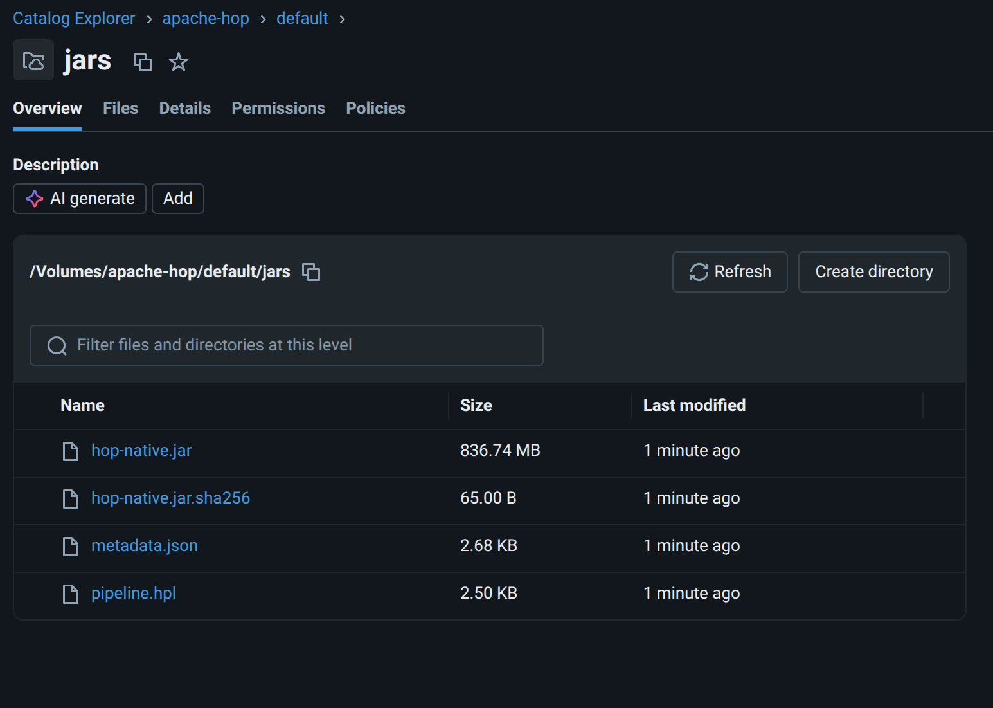Switch to the Overview tab

click(48, 108)
